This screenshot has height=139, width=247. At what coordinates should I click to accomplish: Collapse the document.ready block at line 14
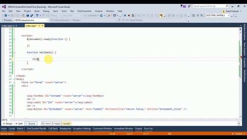tap(14, 39)
